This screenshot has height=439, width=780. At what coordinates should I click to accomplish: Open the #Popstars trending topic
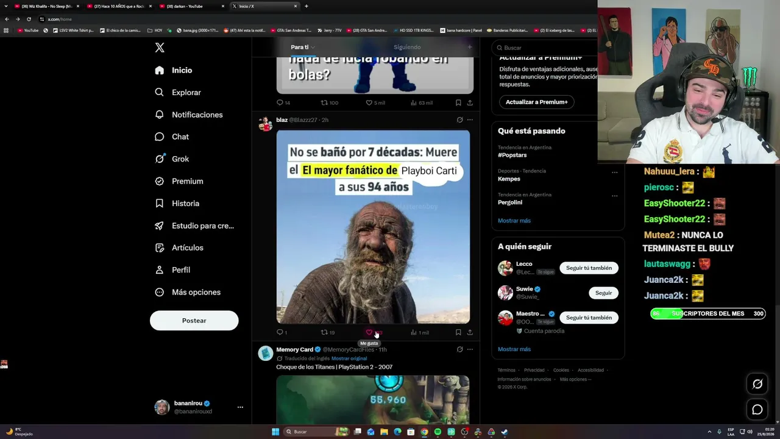[513, 155]
